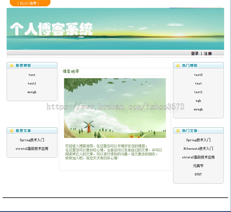Click line 快快加入吧，祝您天天有份好心情
This screenshot has height=212, width=231.
[92, 158]
